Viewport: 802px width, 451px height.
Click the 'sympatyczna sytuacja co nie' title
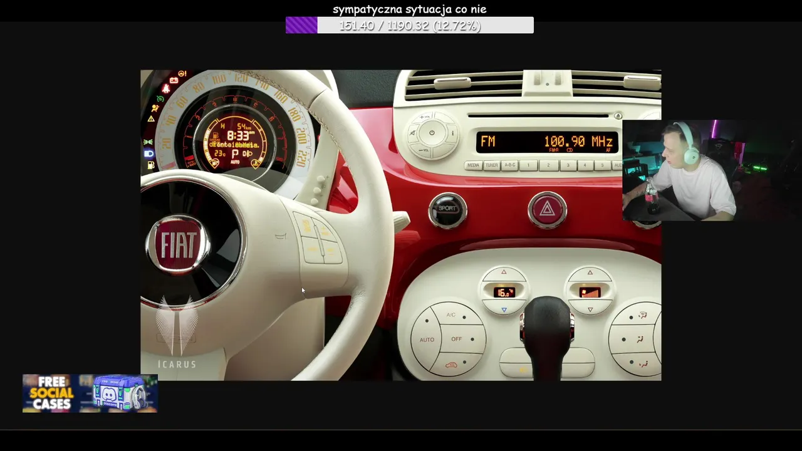(409, 9)
